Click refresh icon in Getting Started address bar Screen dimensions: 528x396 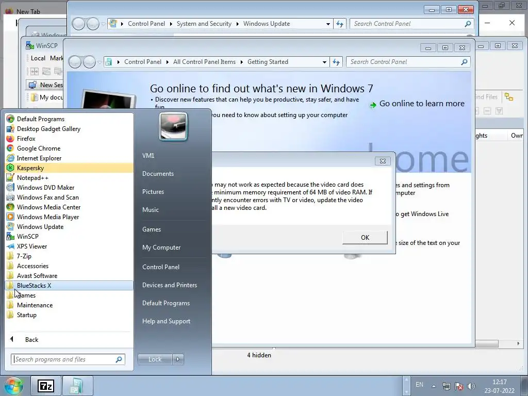pyautogui.click(x=336, y=62)
